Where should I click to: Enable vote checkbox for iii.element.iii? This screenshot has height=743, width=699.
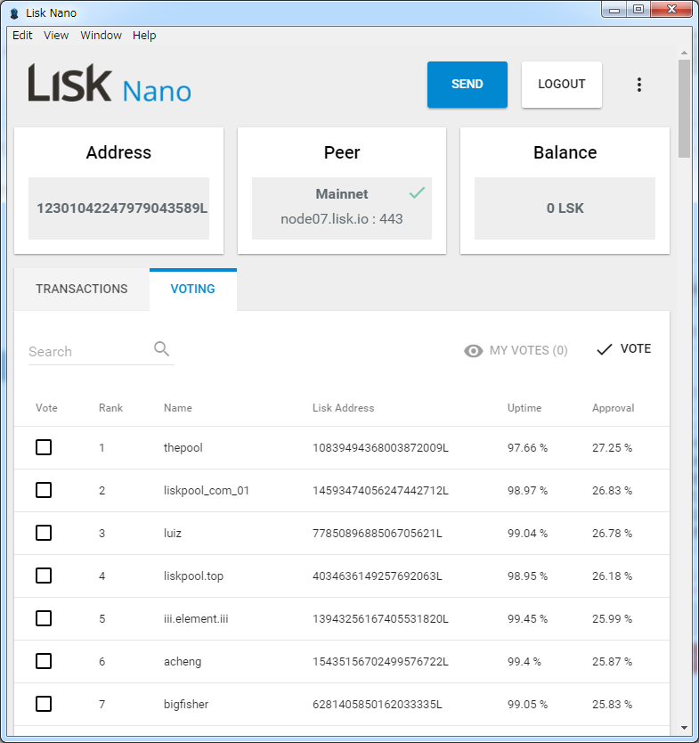(44, 618)
